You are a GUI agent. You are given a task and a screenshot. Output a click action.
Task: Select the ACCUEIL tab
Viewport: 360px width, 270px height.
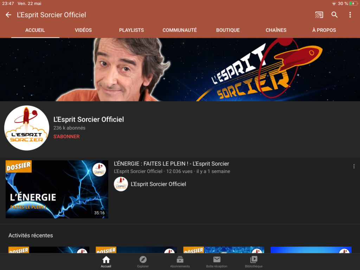coord(35,30)
